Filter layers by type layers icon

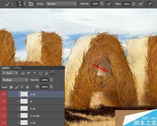(x=35, y=73)
